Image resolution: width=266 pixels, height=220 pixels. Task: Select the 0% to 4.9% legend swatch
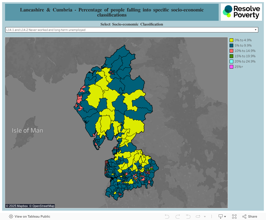tap(231, 40)
